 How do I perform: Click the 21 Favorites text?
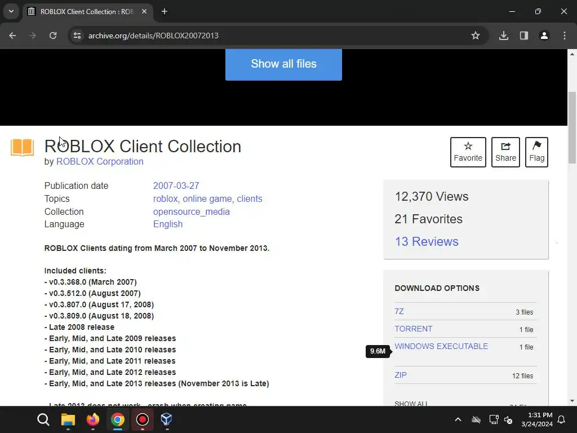pos(429,219)
